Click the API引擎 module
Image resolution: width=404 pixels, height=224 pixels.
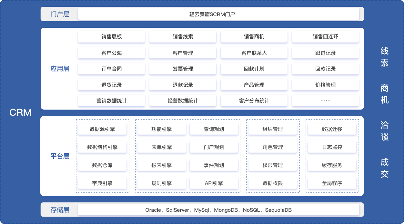pos(214,183)
